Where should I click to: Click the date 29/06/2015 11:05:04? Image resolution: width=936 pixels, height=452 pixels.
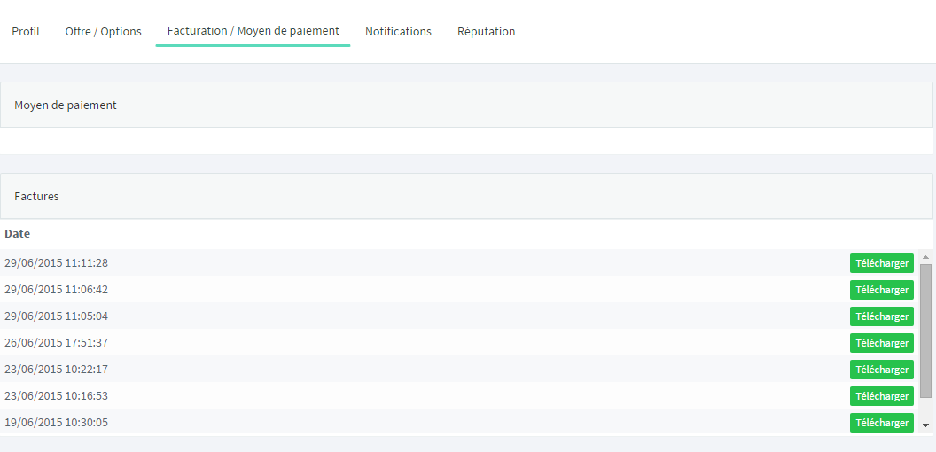point(56,316)
